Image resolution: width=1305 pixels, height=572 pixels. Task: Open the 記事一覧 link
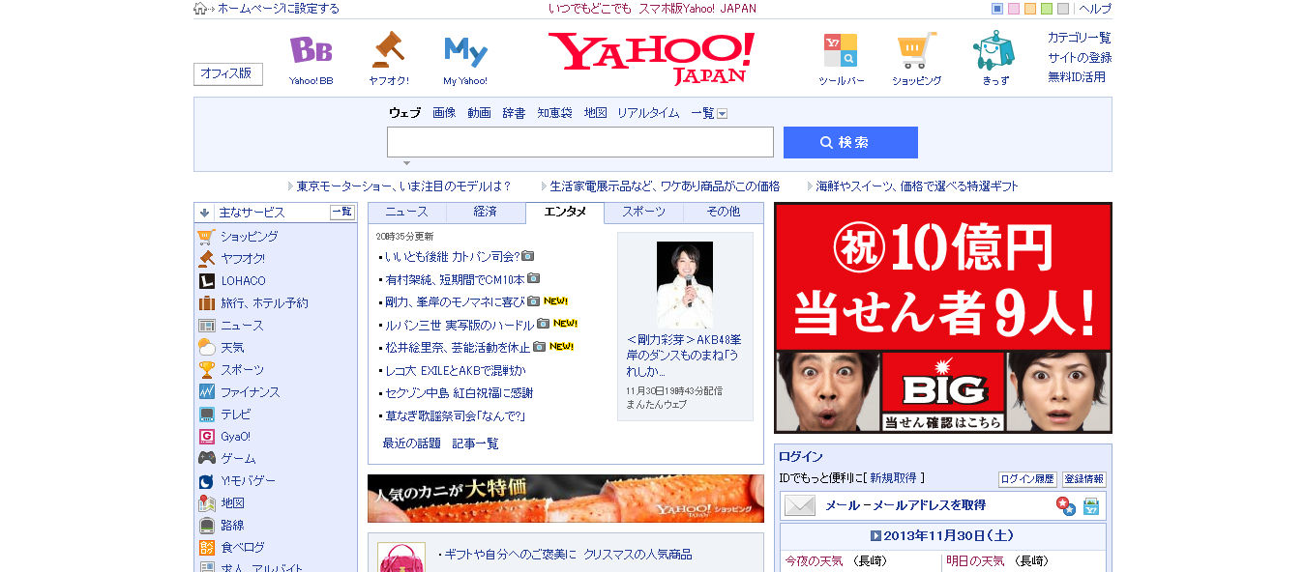[476, 443]
